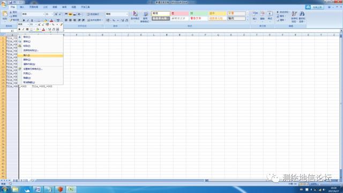Switch to the 页面布局 ribbon tab

(34, 7)
